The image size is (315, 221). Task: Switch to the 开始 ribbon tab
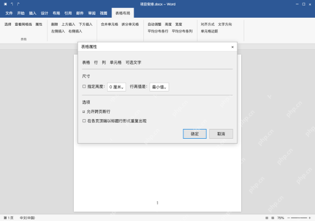click(21, 14)
